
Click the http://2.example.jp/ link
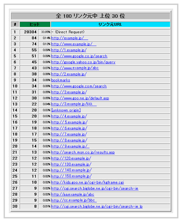tap(69, 74)
